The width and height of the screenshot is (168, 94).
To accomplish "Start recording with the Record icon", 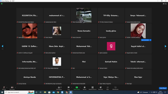I will click(85, 87).
